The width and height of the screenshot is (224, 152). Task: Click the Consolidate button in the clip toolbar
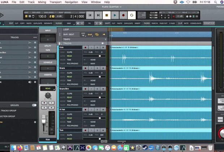[x=195, y=23]
